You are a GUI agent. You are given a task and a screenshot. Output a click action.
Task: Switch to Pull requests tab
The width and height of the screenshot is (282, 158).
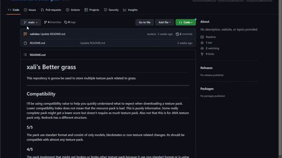tap(51, 10)
